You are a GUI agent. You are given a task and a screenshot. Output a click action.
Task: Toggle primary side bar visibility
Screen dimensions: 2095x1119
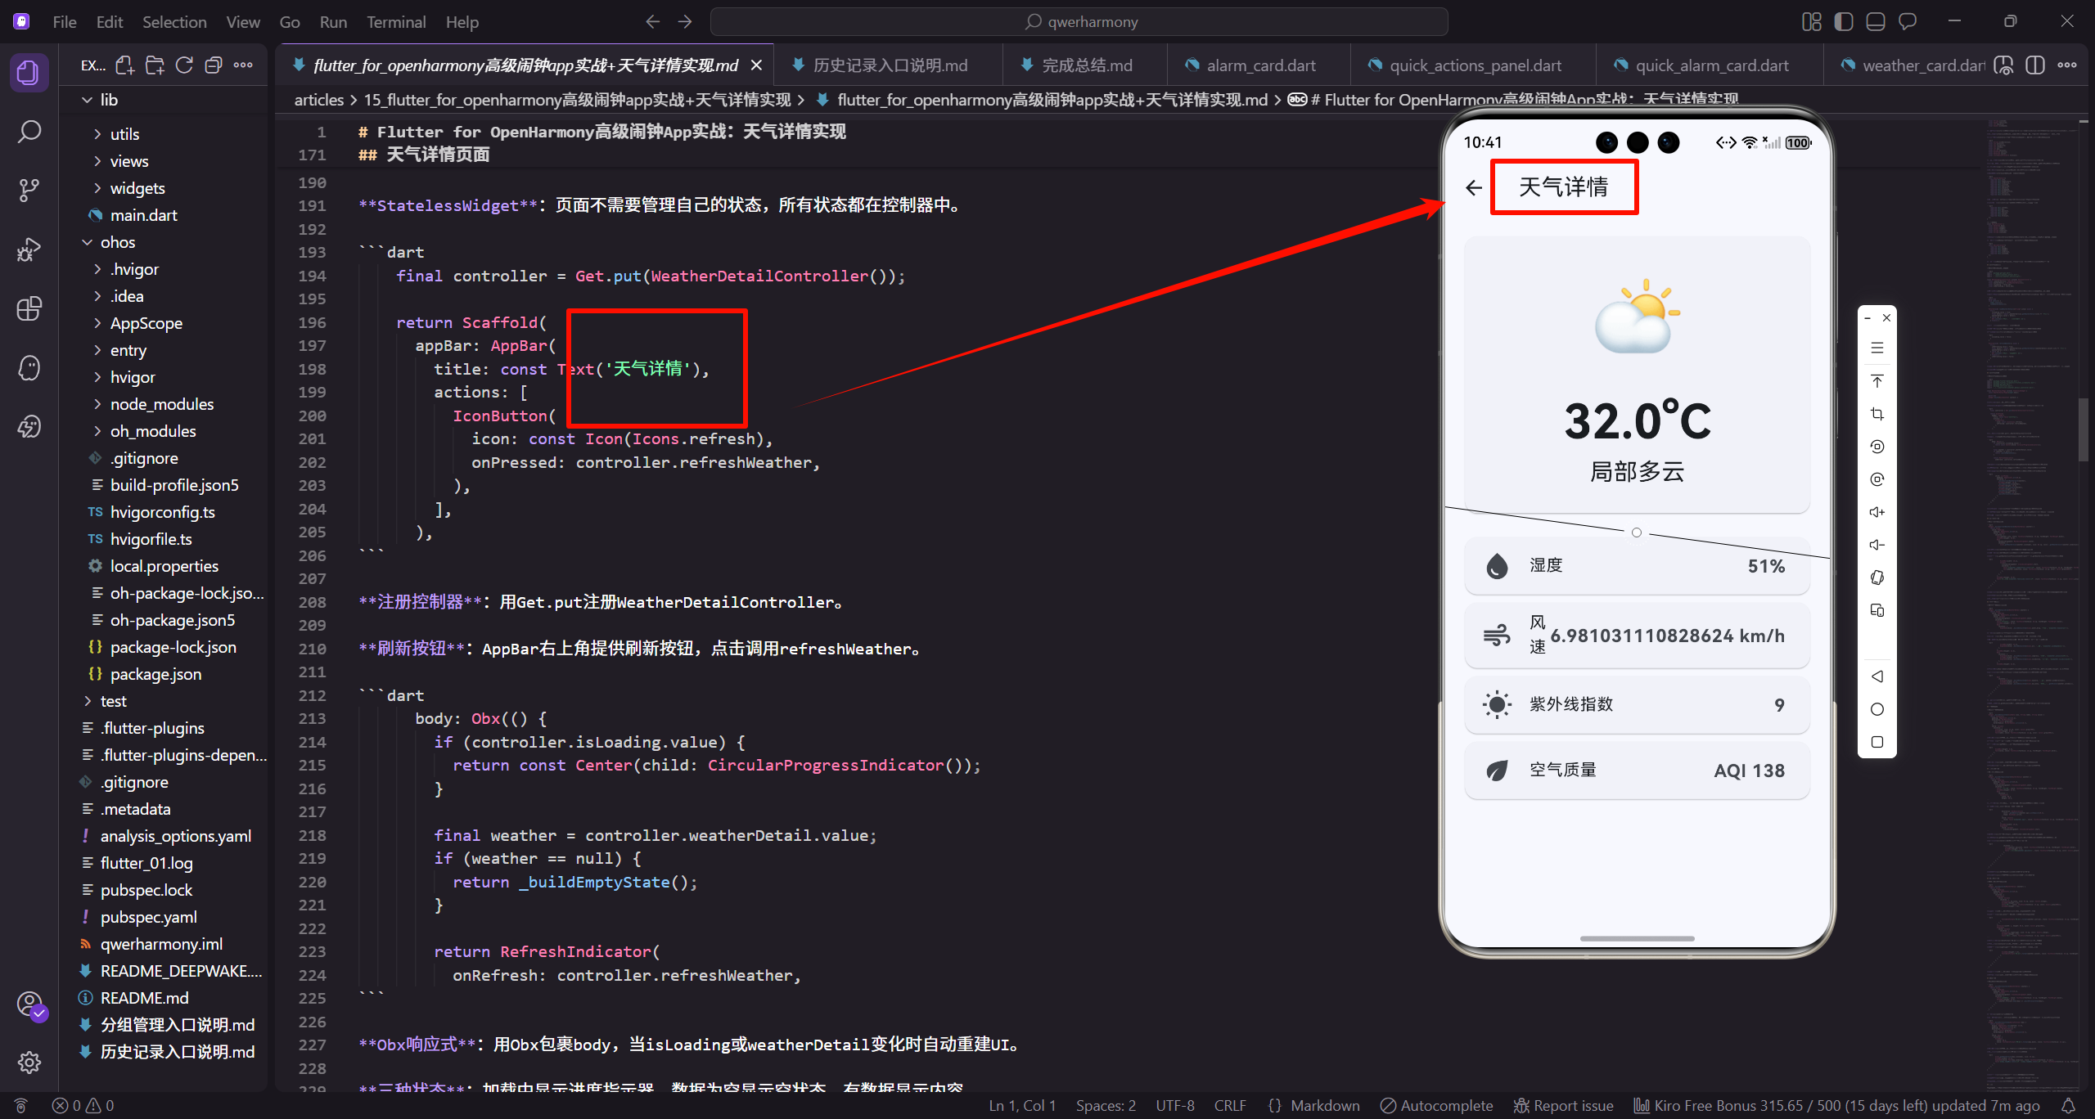click(1844, 22)
